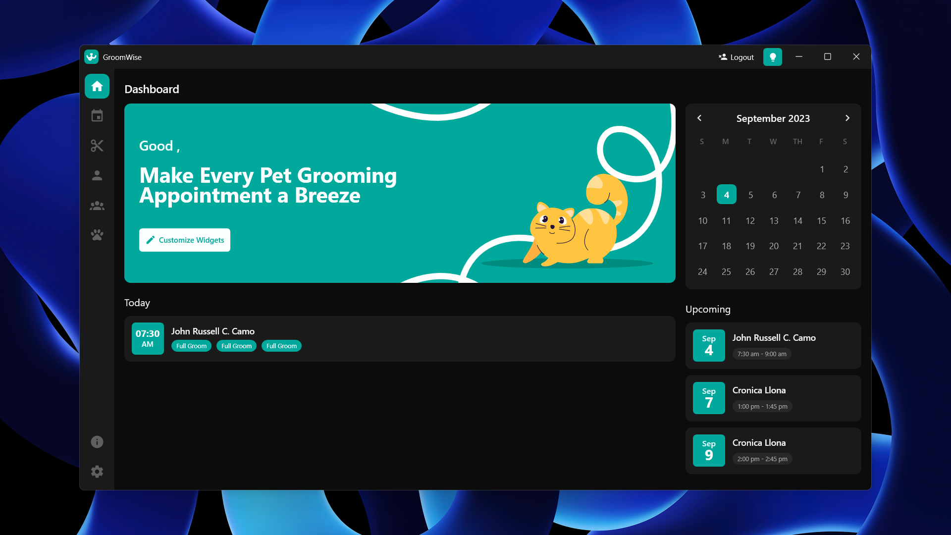Open the scissors grooming services icon
This screenshot has width=951, height=535.
(97, 146)
